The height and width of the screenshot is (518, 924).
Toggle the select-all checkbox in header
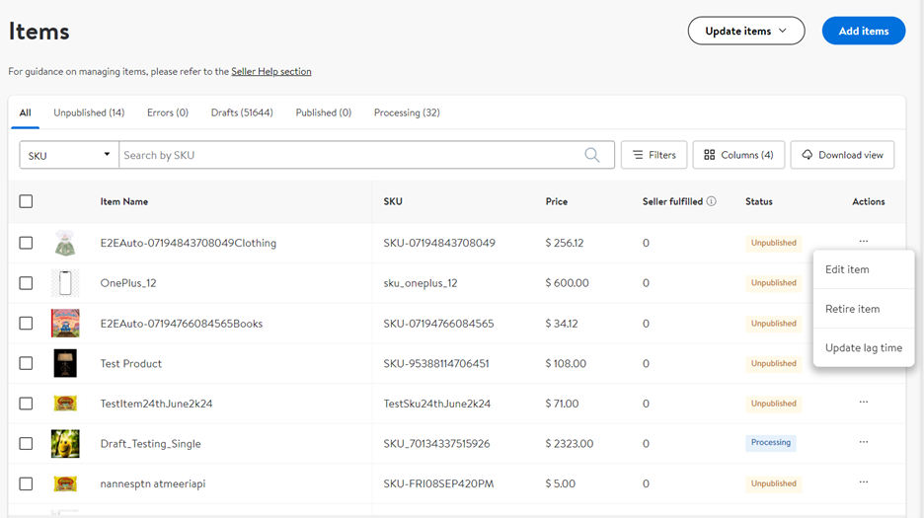coord(26,201)
